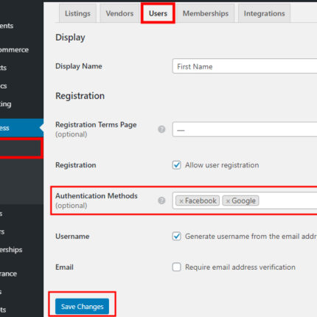Click the Save Changes button
317x317 pixels.
point(82,307)
